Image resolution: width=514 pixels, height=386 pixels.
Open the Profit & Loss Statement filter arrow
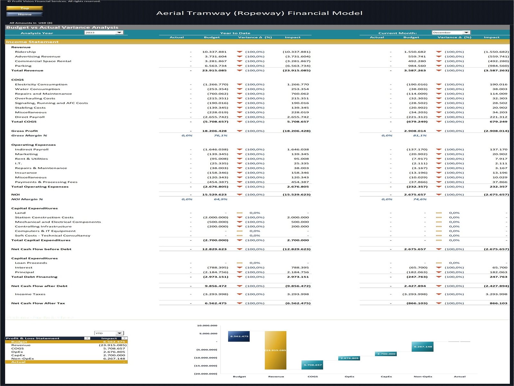tap(86, 338)
